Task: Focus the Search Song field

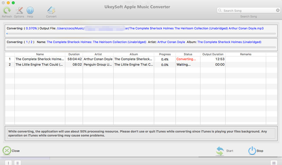Action: [249, 11]
